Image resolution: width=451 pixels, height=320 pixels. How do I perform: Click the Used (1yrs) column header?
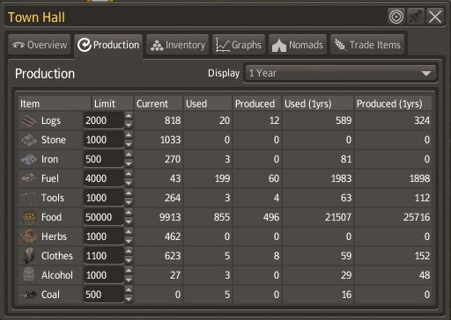(x=318, y=104)
